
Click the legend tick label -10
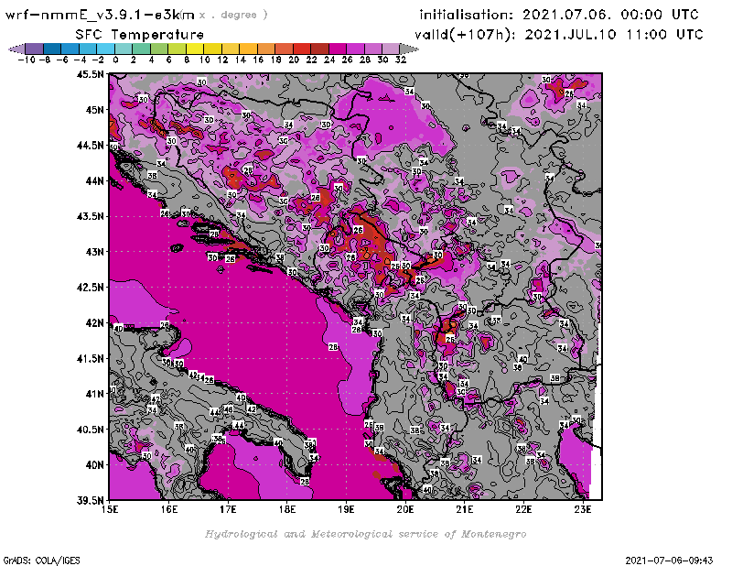coord(27,60)
